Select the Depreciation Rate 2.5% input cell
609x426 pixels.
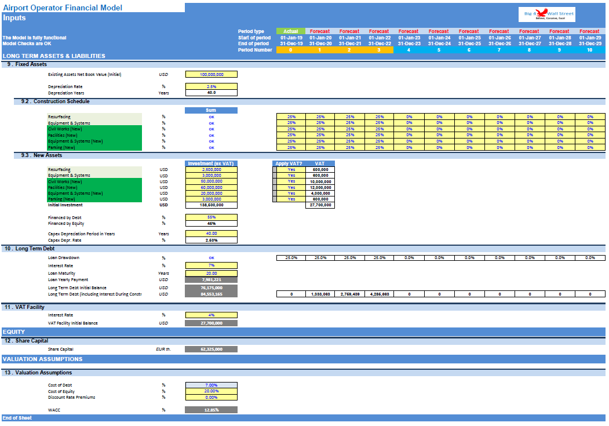point(211,86)
